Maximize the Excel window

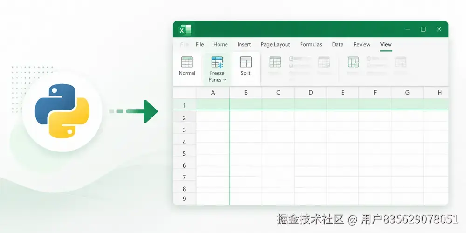pyautogui.click(x=423, y=29)
